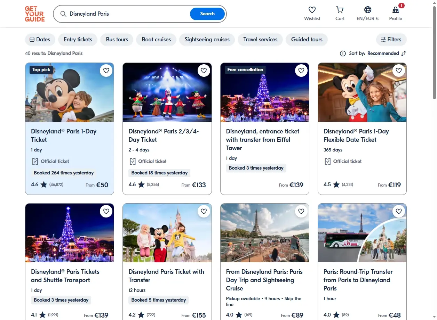Wishlist the Disneyland Paris Ticket with Transfer
This screenshot has width=437, height=320.
(204, 211)
